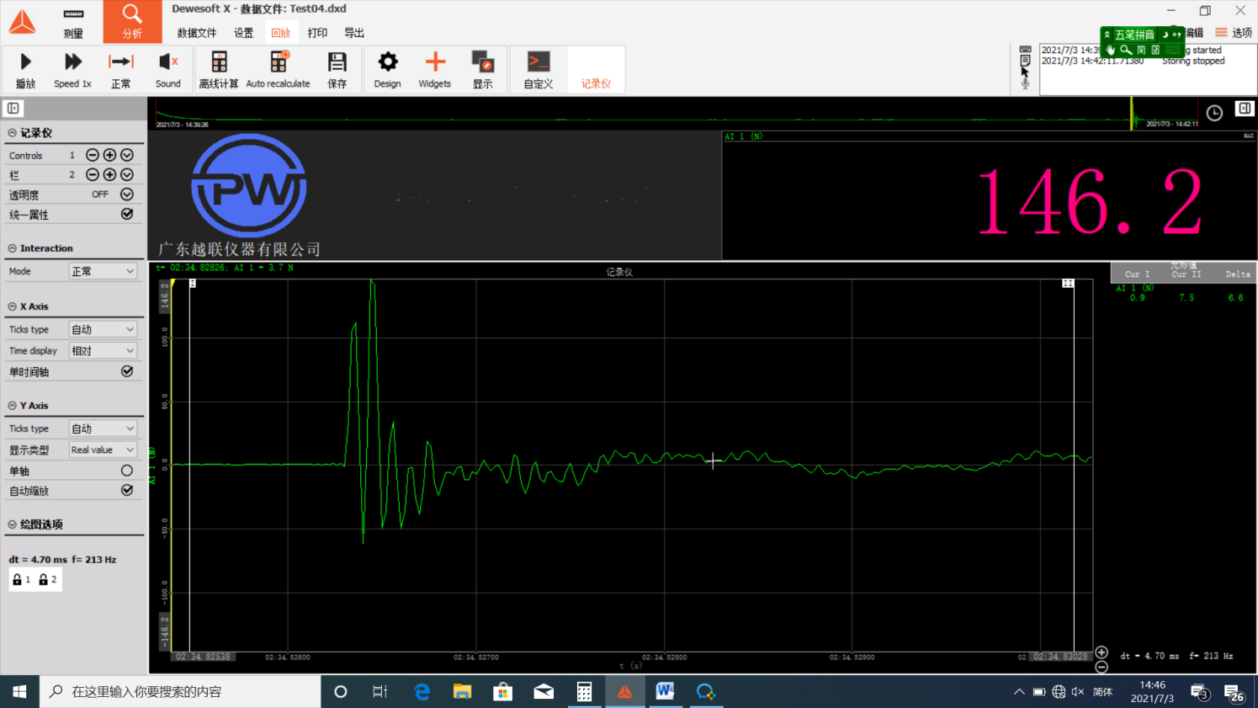This screenshot has width=1258, height=708.
Task: Open the Interaction Mode dropdown
Action: [103, 271]
